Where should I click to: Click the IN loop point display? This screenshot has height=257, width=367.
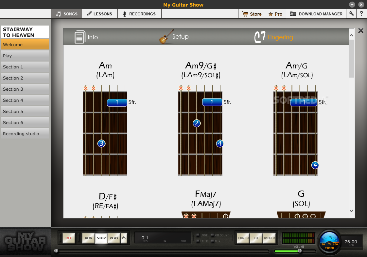click(165, 239)
